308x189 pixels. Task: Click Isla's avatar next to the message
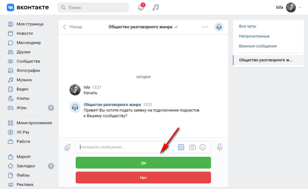[x=75, y=90]
